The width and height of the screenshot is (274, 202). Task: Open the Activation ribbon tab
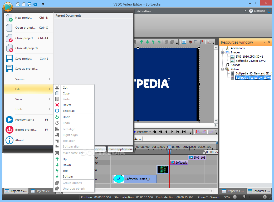(x=144, y=11)
